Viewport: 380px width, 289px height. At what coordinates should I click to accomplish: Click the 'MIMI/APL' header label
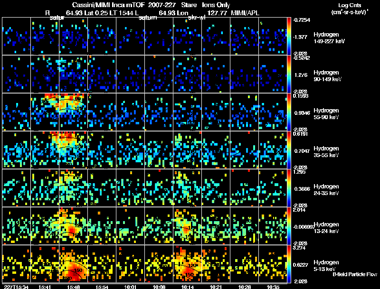click(x=245, y=13)
